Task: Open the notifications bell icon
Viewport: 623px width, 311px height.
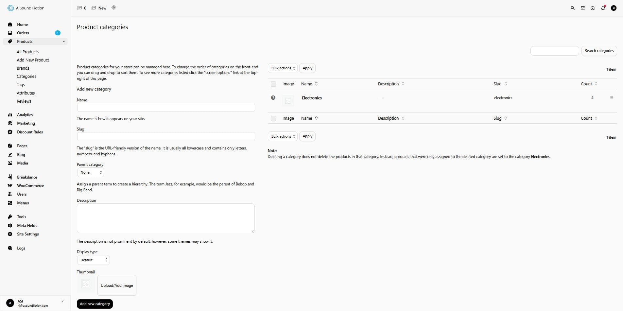Action: coord(603,8)
